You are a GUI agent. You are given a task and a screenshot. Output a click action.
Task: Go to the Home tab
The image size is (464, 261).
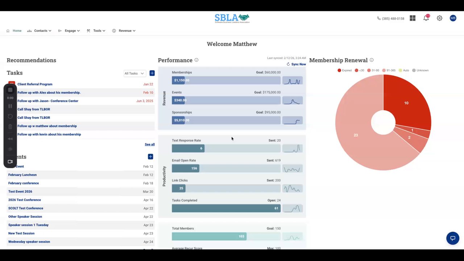(14, 31)
